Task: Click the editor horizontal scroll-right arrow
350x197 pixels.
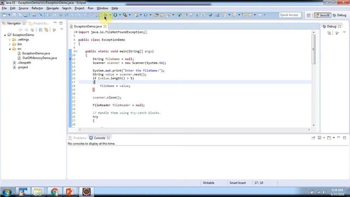Action: click(309, 129)
